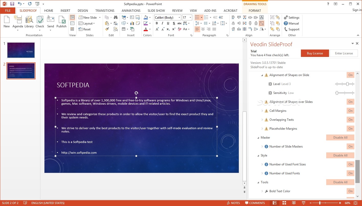Screen dimensions: 362x206
Task: Click the NOTES button in status bar
Action: [233, 203]
